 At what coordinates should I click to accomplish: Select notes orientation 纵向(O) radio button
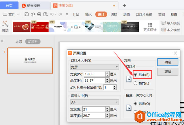[135, 103]
